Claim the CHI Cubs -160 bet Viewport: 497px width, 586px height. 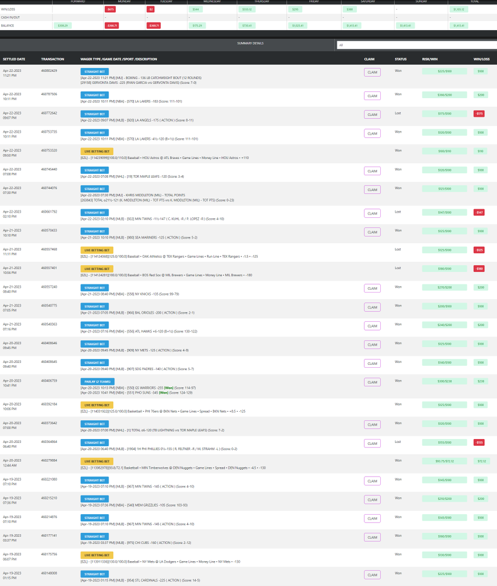point(372,537)
